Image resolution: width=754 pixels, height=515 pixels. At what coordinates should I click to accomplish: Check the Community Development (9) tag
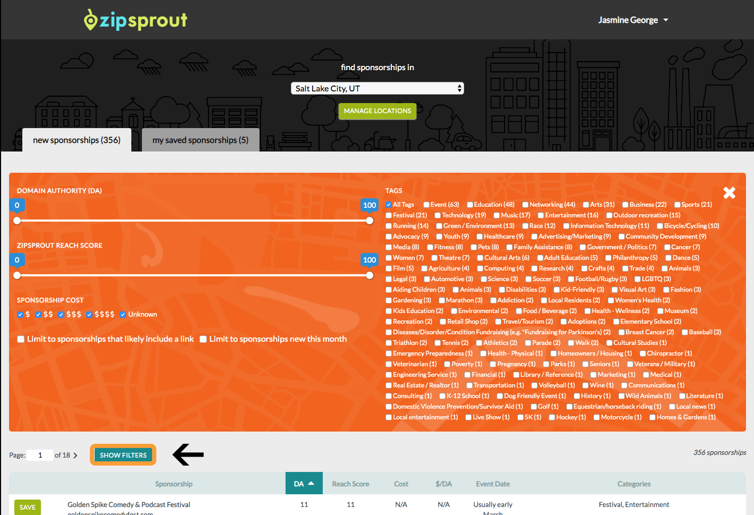coord(622,237)
